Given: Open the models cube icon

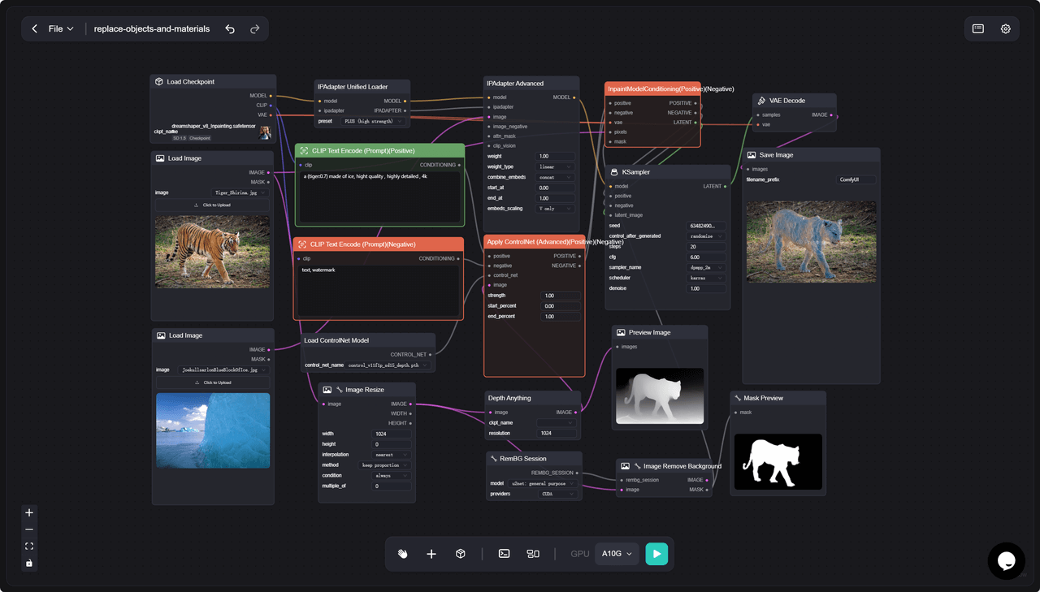Looking at the screenshot, I should pyautogui.click(x=461, y=554).
